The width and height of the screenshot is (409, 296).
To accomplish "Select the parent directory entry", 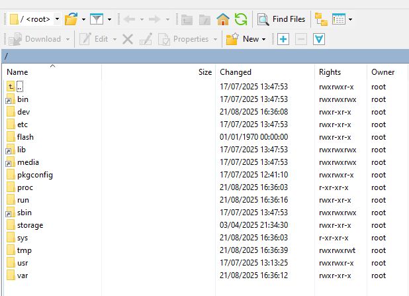I will point(20,87).
